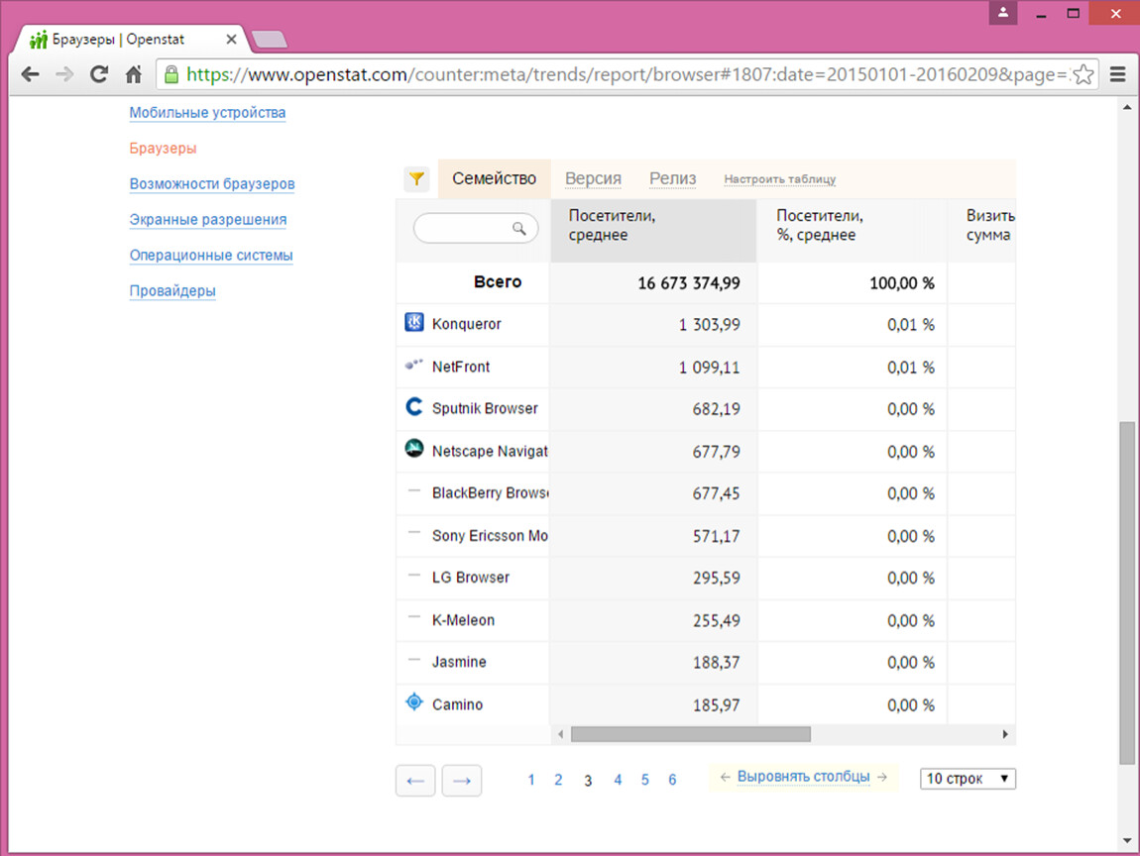The width and height of the screenshot is (1140, 856).
Task: Click the table horizontal scrollbar thumb
Action: (691, 734)
